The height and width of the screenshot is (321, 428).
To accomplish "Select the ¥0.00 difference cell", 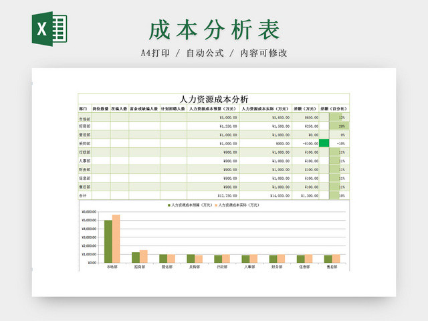I will click(305, 135).
